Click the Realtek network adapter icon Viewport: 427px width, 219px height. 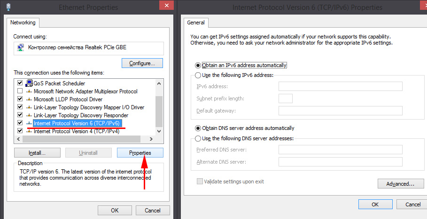click(x=20, y=47)
